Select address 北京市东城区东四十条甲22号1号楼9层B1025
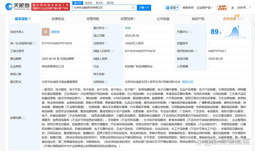 [x=153, y=82]
